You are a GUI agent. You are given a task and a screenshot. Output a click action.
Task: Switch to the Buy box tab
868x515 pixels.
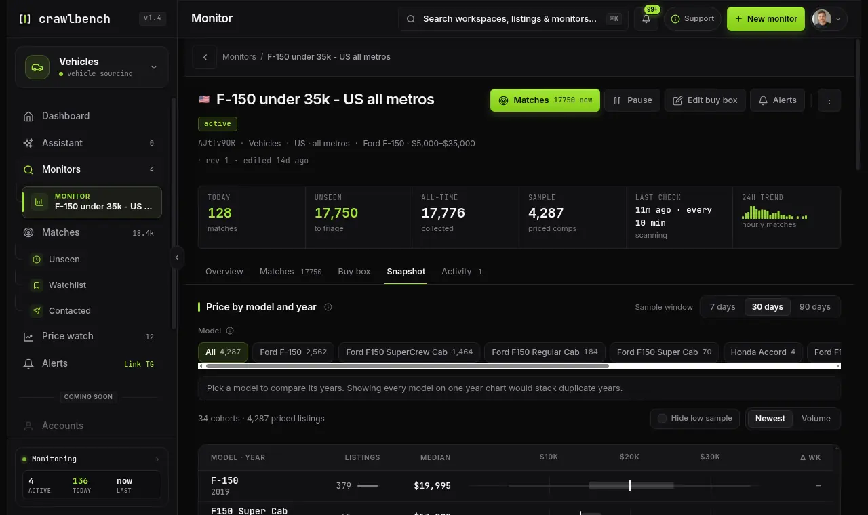354,272
